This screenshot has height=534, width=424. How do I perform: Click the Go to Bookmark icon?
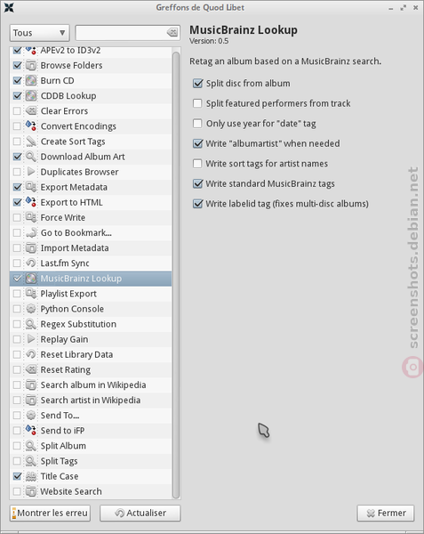[31, 232]
